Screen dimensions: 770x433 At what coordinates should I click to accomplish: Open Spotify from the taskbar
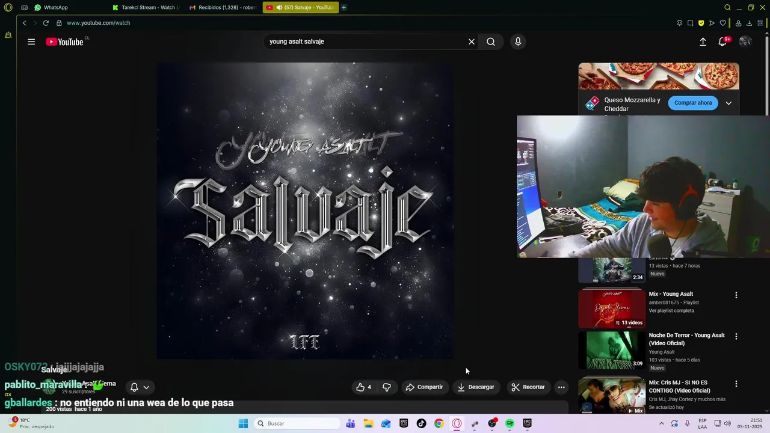(510, 423)
